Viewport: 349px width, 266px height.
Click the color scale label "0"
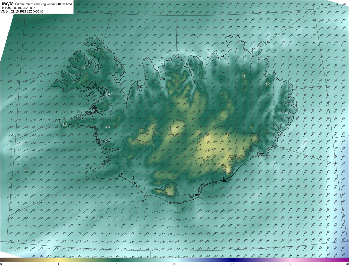click(x=1, y=264)
